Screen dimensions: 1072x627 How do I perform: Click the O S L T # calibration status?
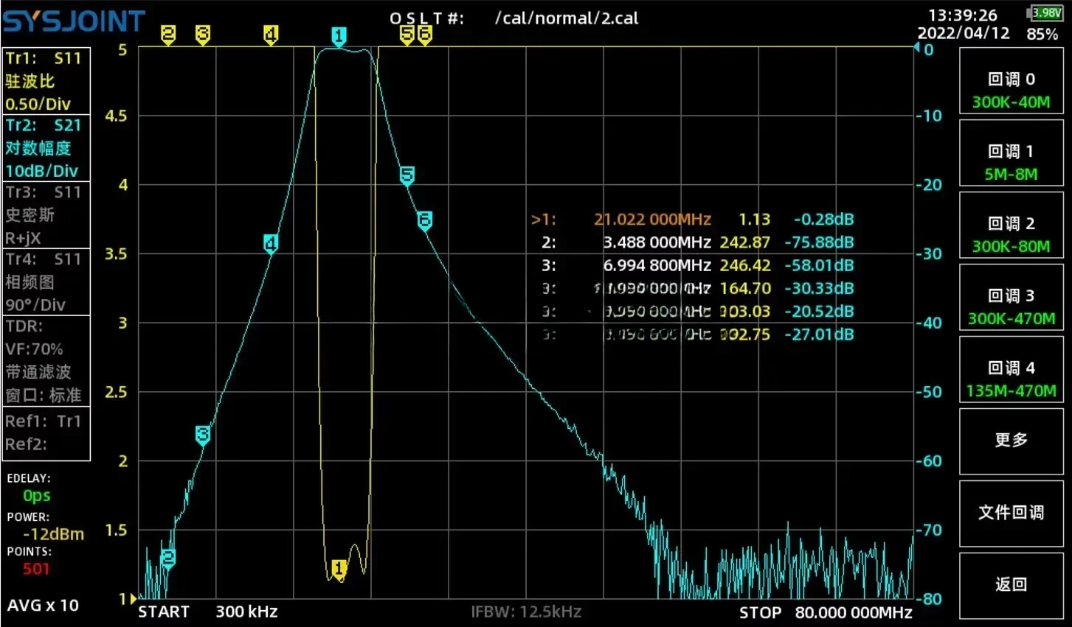[427, 18]
